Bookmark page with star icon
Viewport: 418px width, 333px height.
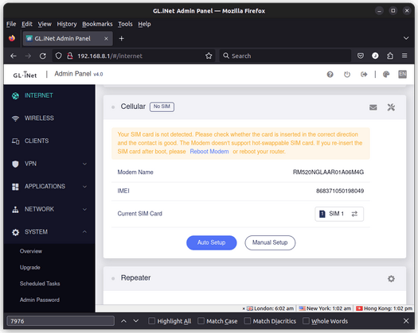pyautogui.click(x=209, y=56)
